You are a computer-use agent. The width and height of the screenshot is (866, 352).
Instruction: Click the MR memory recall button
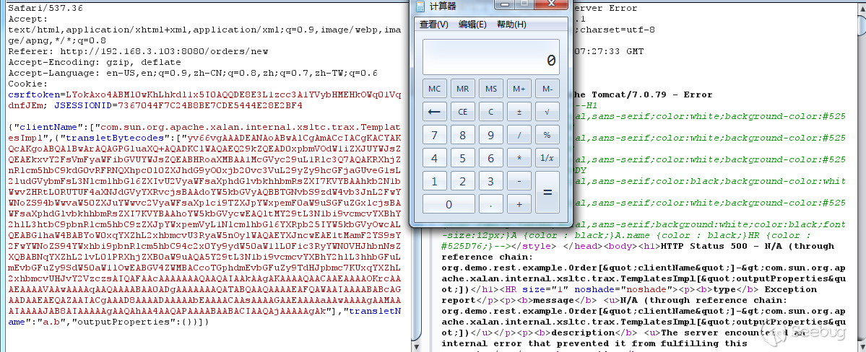[463, 89]
